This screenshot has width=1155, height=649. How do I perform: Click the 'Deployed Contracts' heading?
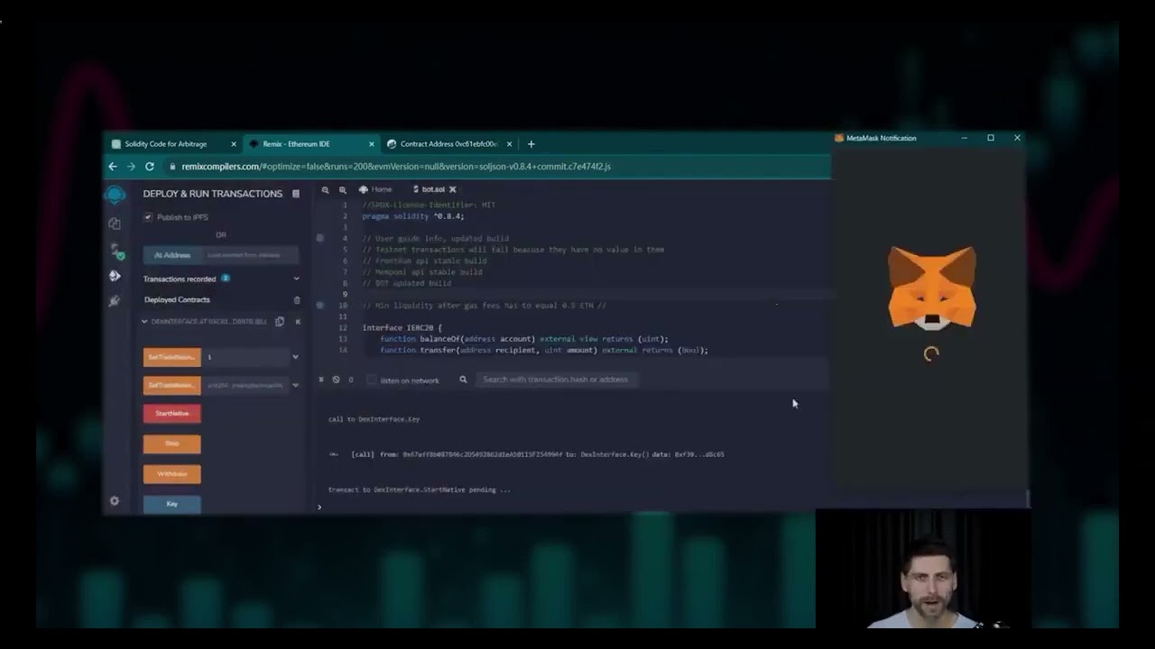coord(177,300)
